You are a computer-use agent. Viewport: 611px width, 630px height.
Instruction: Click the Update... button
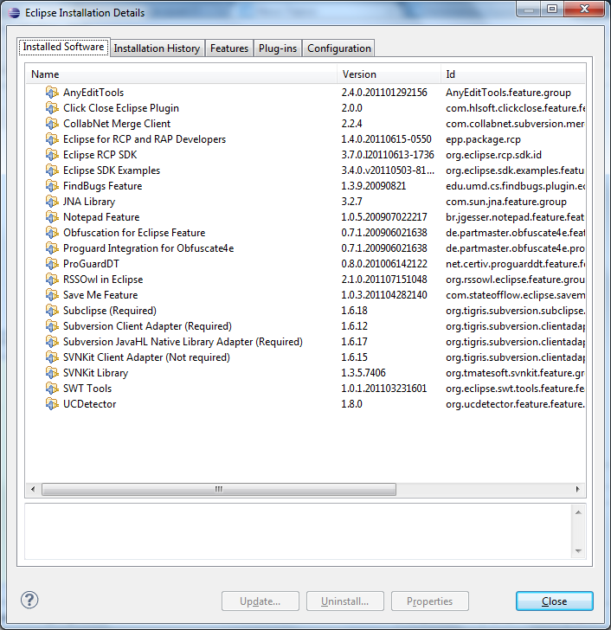coord(260,601)
